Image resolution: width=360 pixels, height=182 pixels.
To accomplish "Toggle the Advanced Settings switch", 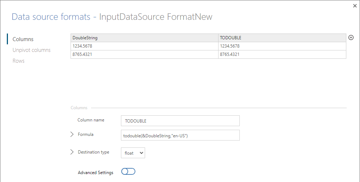I will tap(128, 172).
